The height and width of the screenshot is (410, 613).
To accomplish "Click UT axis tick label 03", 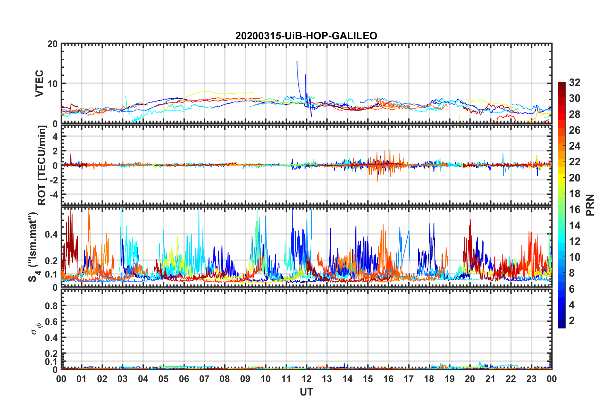I will click(x=122, y=379).
